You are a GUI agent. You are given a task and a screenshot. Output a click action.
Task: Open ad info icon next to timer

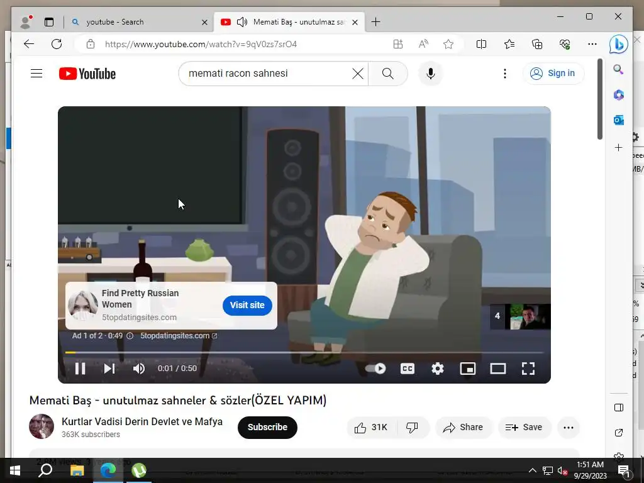tap(130, 336)
